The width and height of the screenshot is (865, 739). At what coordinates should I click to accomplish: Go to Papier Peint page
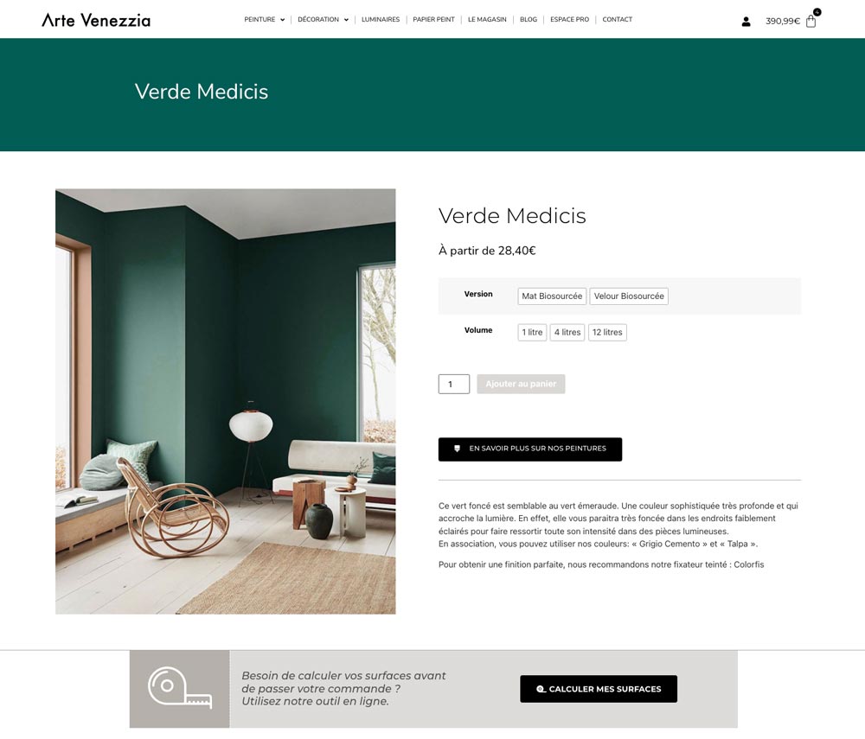tap(433, 19)
